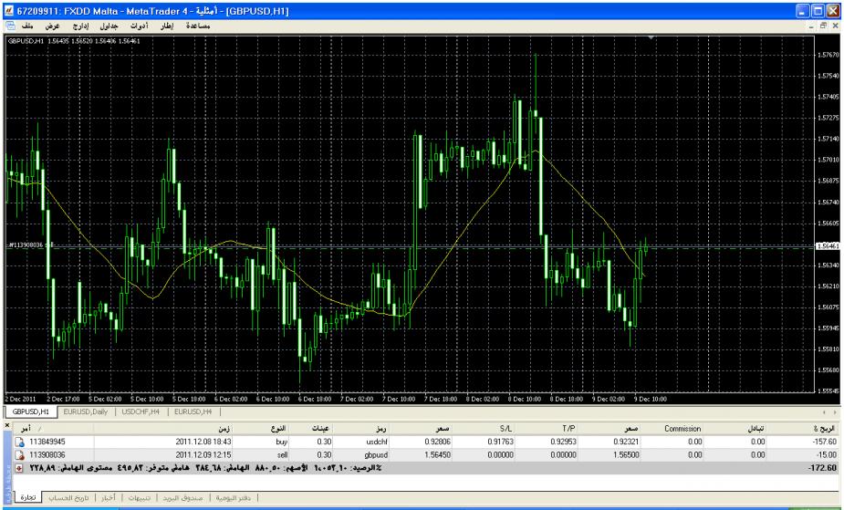Open the إطار (Window) menu
844x510 pixels.
167,26
